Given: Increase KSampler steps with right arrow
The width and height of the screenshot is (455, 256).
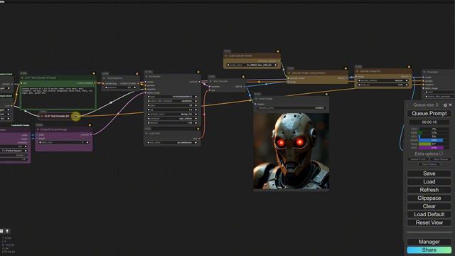Looking at the screenshot, I should coord(196,105).
